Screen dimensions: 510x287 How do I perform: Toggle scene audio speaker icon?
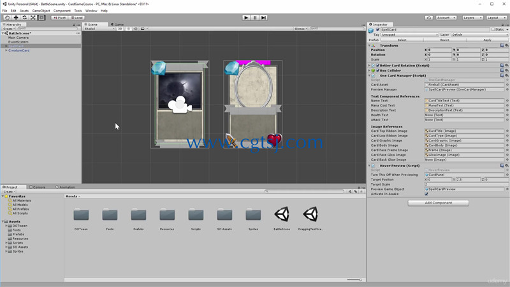[135, 29]
